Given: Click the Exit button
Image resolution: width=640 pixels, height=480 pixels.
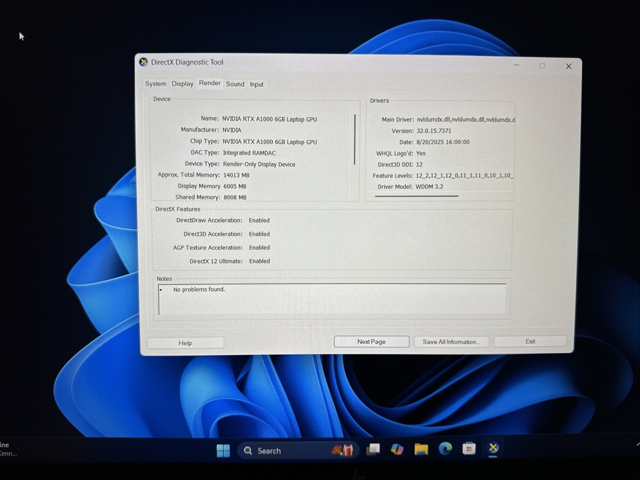Looking at the screenshot, I should coord(530,341).
